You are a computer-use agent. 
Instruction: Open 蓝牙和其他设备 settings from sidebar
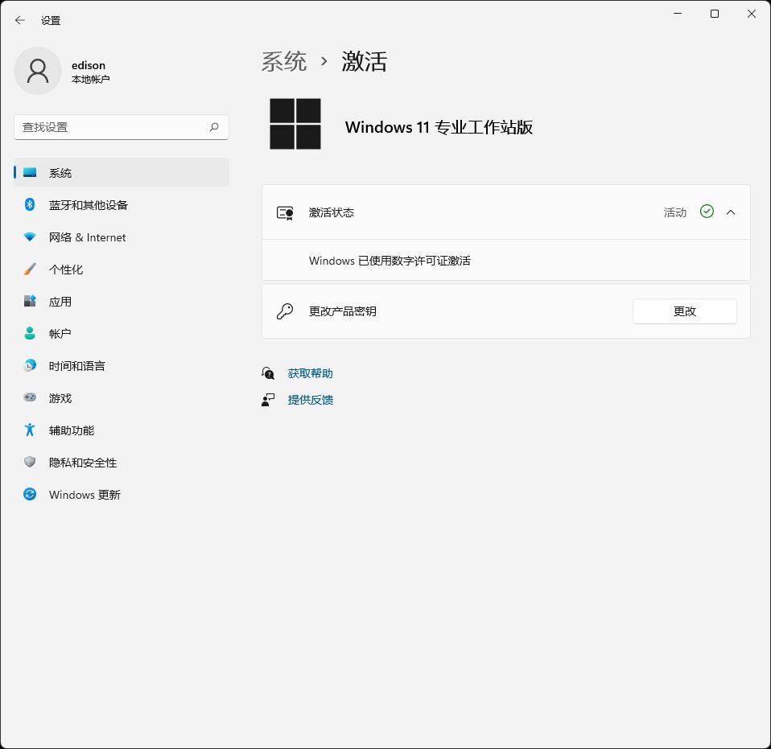pos(84,205)
